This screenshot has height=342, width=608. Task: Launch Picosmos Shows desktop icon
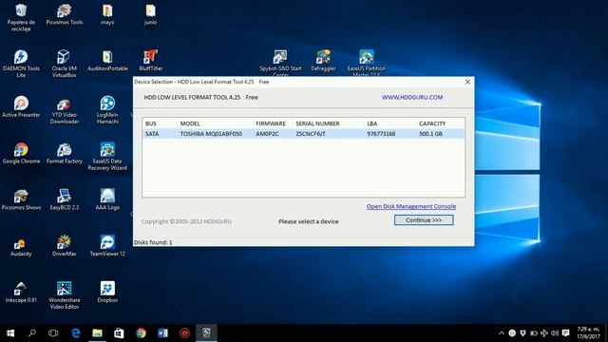coord(21,199)
